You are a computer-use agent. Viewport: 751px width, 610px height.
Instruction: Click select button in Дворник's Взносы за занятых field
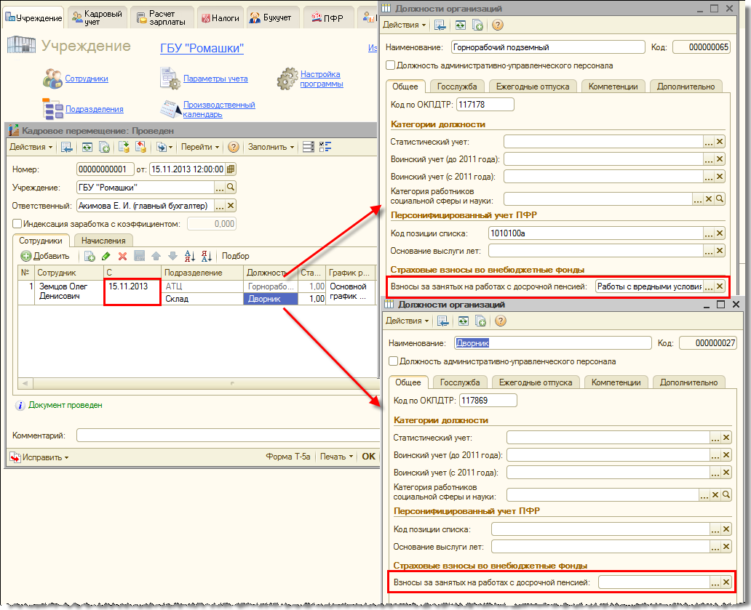(715, 582)
